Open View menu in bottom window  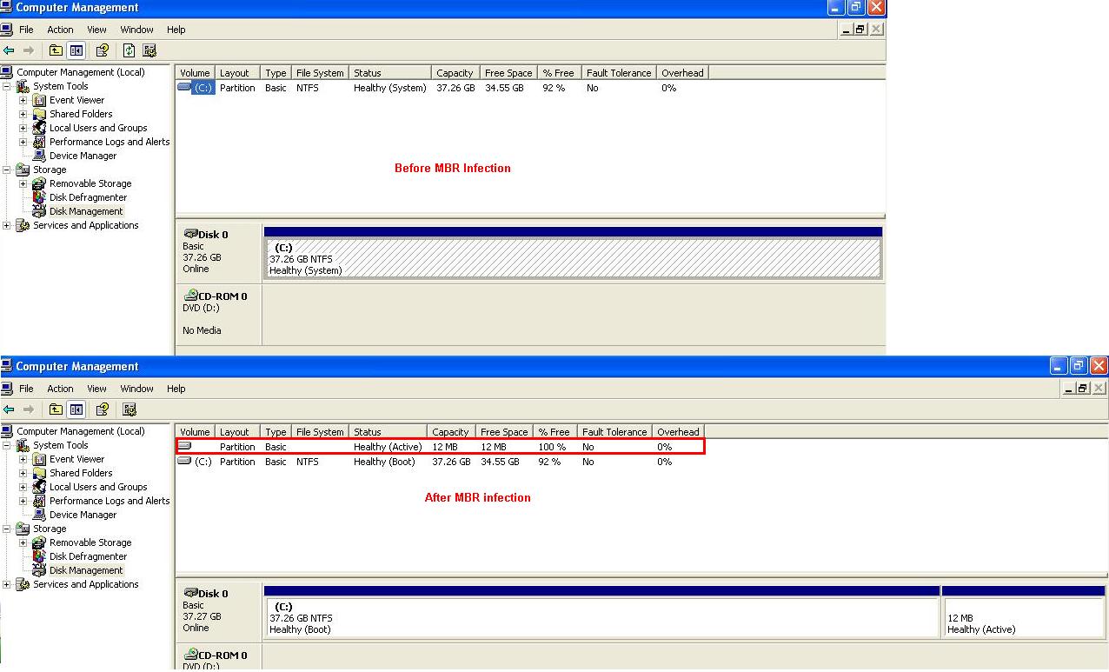(x=96, y=389)
